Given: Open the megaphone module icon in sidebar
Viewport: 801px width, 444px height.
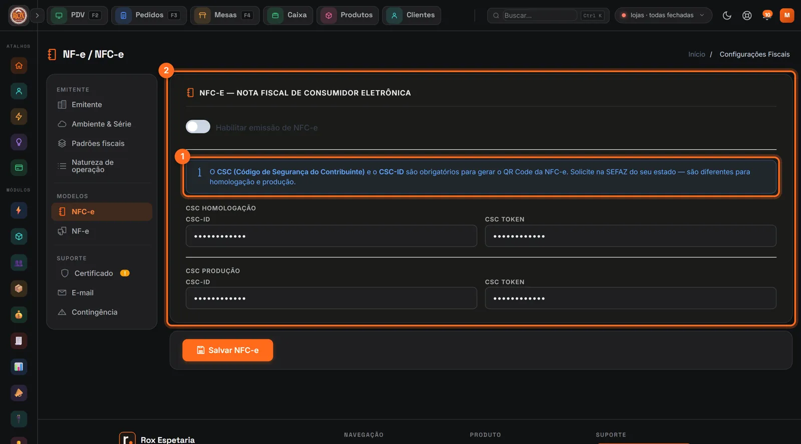Looking at the screenshot, I should 19,392.
